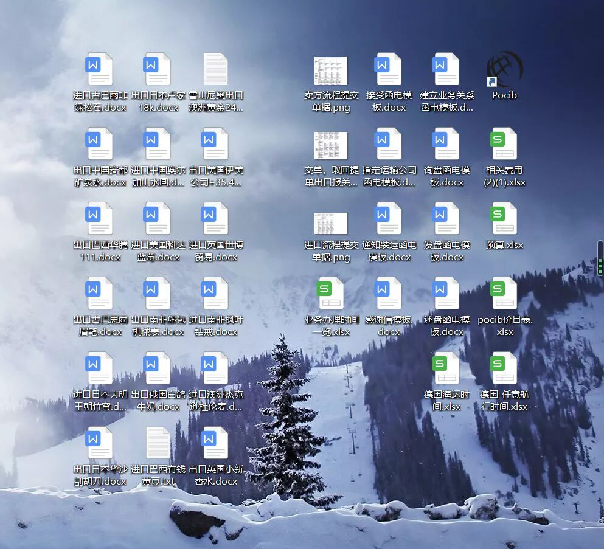
Task: Select the 雪山尼奥出口澳洲黄金 blank-page file
Action: pyautogui.click(x=215, y=69)
